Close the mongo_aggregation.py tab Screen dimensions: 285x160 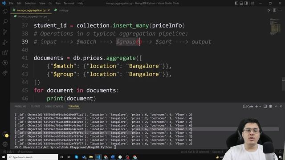[49, 10]
